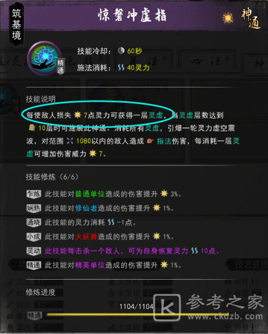Image resolution: width=268 pixels, height=334 pixels.
Task: Click the 惊磐冲虚指 skill orb icon
Action: pyautogui.click(x=44, y=58)
